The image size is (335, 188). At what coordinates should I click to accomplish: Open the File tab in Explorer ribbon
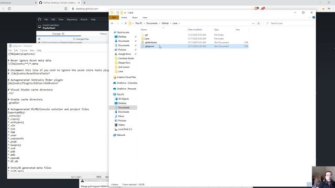tap(114, 17)
